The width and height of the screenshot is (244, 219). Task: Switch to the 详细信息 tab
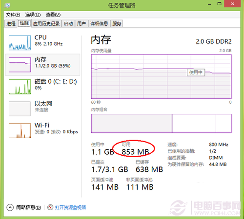click(x=99, y=24)
